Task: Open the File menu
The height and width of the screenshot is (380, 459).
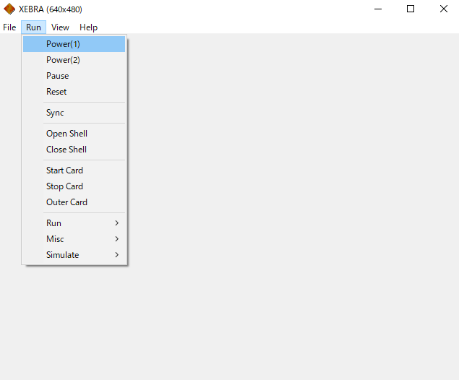Action: click(x=9, y=27)
